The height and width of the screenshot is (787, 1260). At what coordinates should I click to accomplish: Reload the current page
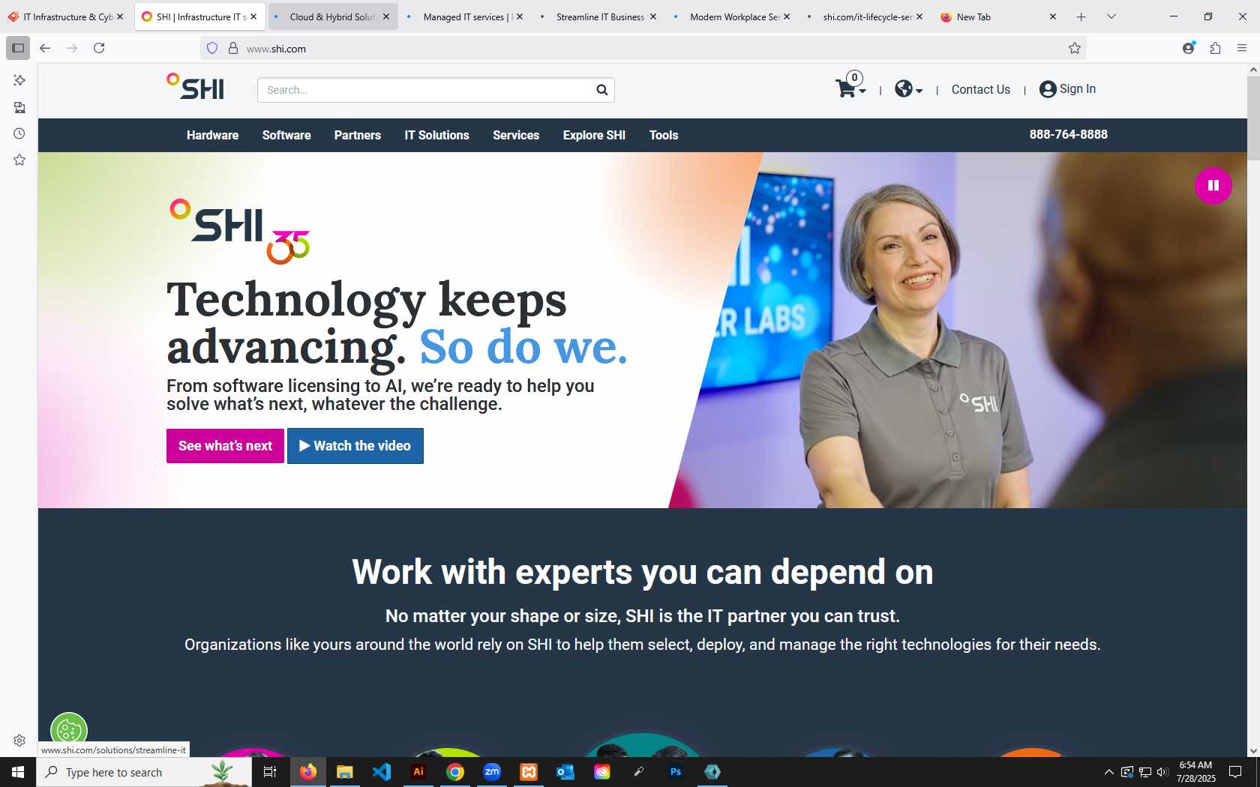[99, 48]
